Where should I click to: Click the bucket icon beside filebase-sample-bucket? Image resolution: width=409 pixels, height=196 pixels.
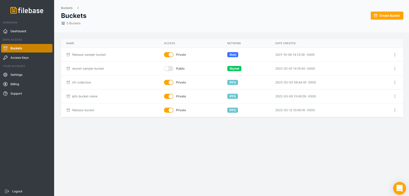pos(68,55)
